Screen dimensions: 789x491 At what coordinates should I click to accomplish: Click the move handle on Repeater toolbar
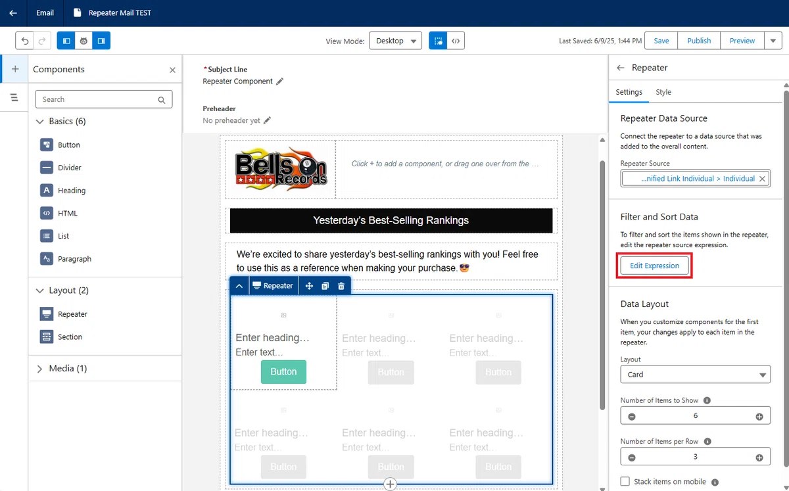coord(309,286)
